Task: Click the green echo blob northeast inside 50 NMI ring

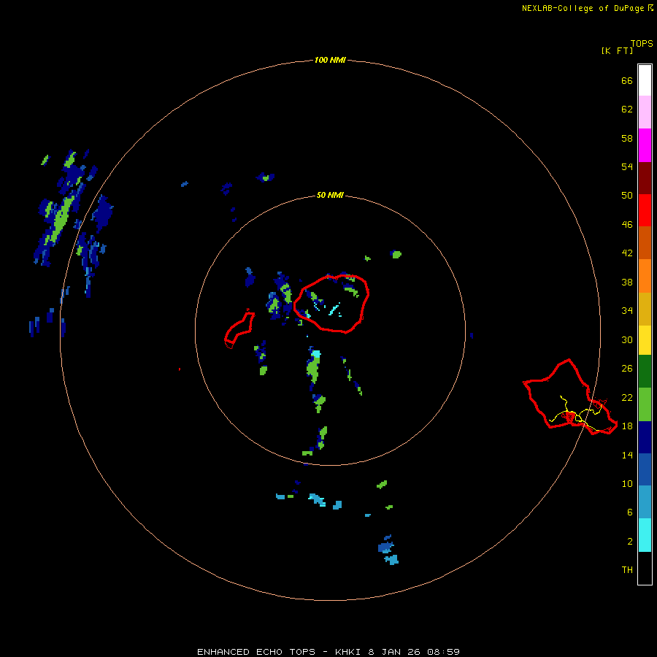Action: point(396,254)
